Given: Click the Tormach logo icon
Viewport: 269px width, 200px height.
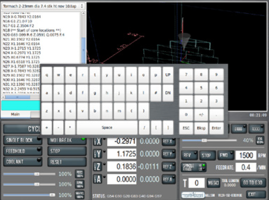Looking at the screenshot, I should [x=193, y=195].
